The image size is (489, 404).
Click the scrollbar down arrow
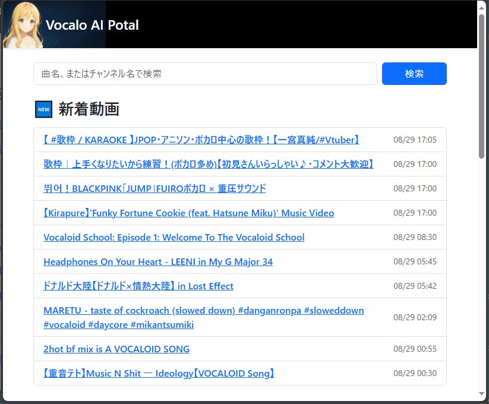click(x=481, y=394)
